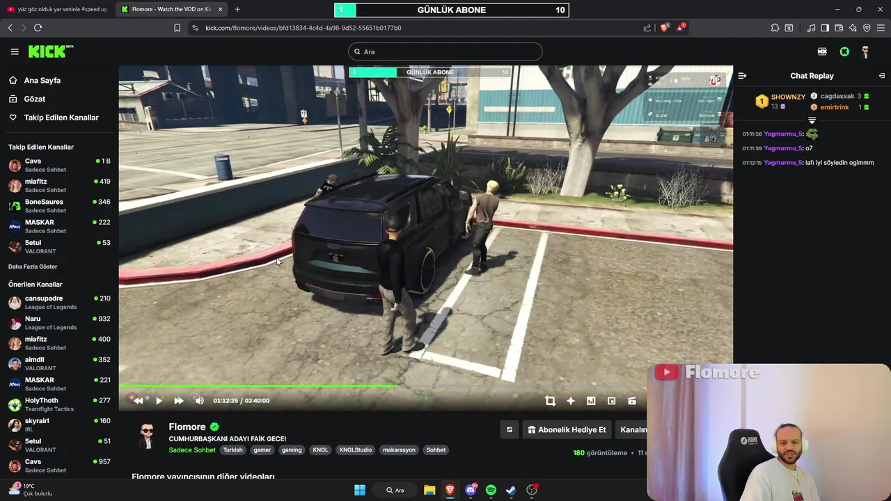Open the clips icon in Kick header
891x501 pixels.
pos(822,51)
